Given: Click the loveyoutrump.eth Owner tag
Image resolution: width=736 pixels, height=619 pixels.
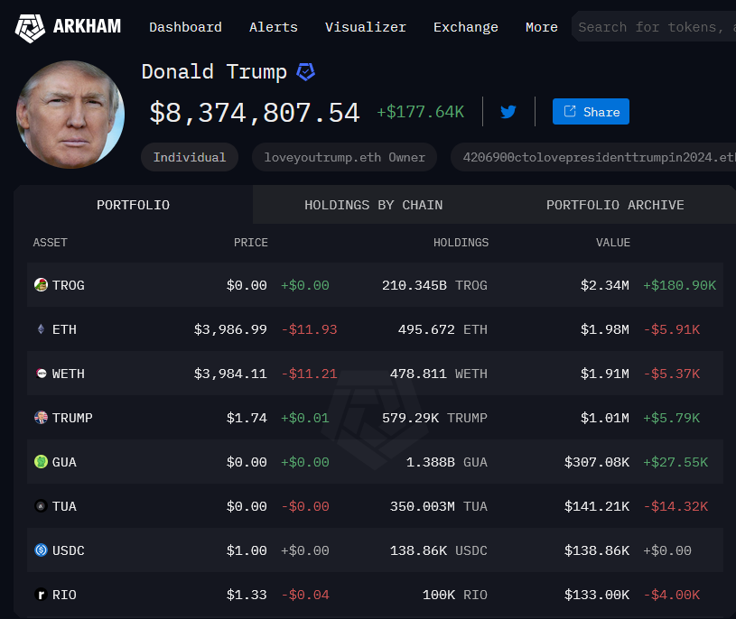Looking at the screenshot, I should [345, 157].
